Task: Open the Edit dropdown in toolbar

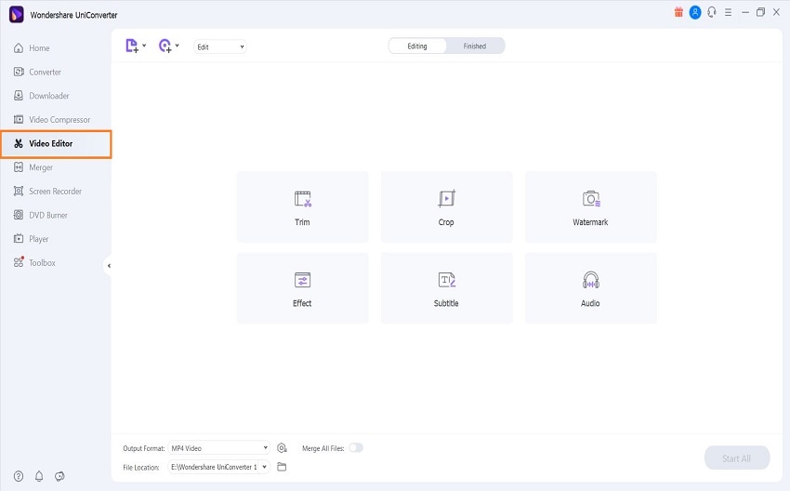Action: [220, 46]
